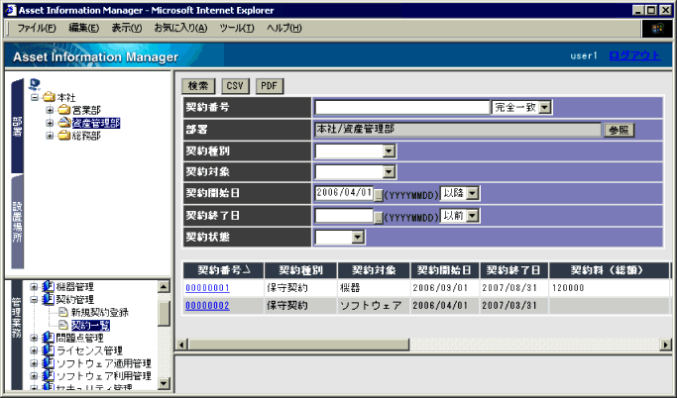Screen dimensions: 677x398
Task: Click the ソフトウェア適用管理 book icon
Action: [48, 363]
